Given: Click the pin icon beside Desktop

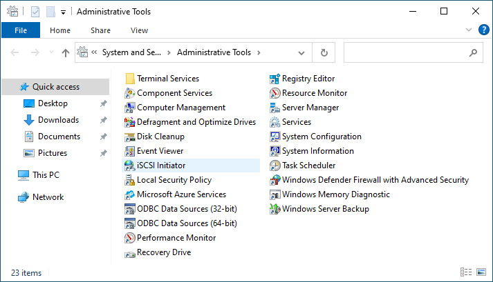Looking at the screenshot, I should click(x=103, y=103).
